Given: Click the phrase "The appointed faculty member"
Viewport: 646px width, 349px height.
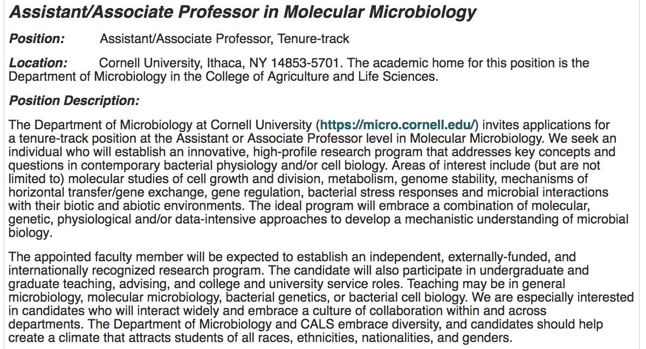Looking at the screenshot, I should (96, 257).
